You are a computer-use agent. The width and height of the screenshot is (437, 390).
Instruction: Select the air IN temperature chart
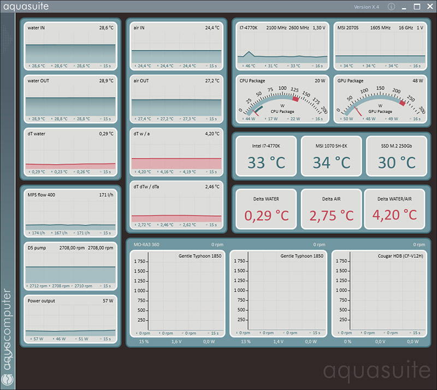176,46
